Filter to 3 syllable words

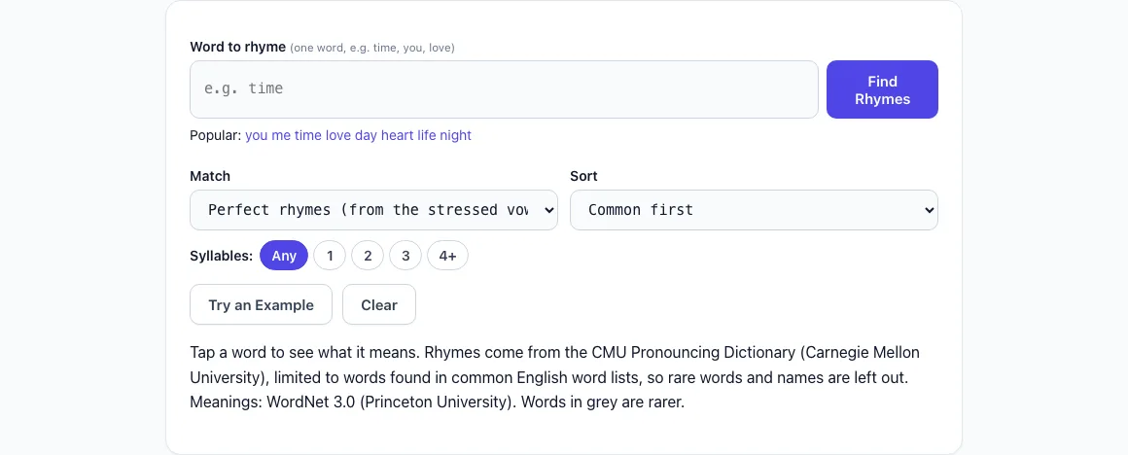(x=405, y=256)
